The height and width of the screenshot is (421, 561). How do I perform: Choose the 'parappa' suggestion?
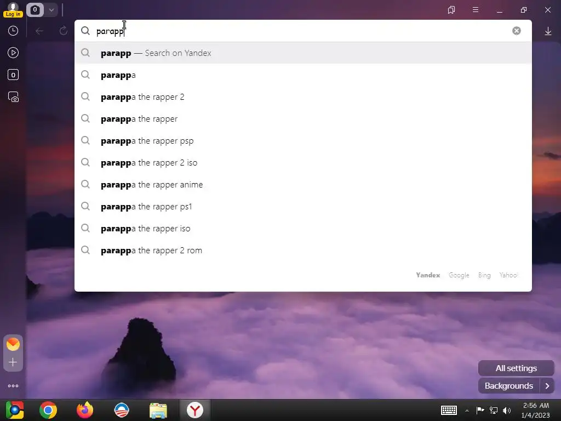pos(303,75)
